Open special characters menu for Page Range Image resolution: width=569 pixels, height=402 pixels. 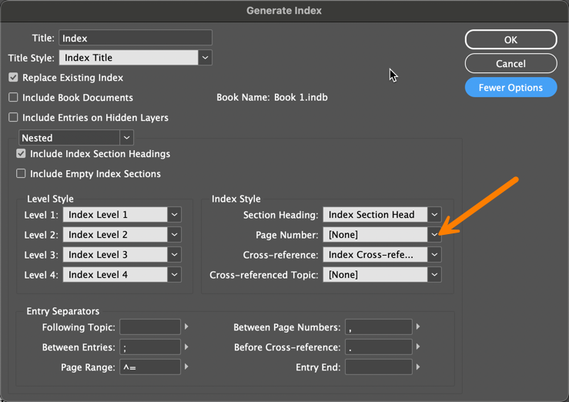186,367
